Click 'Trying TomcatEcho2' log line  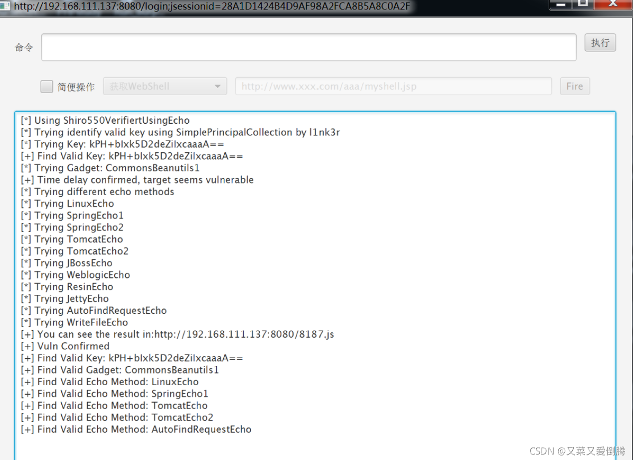75,251
